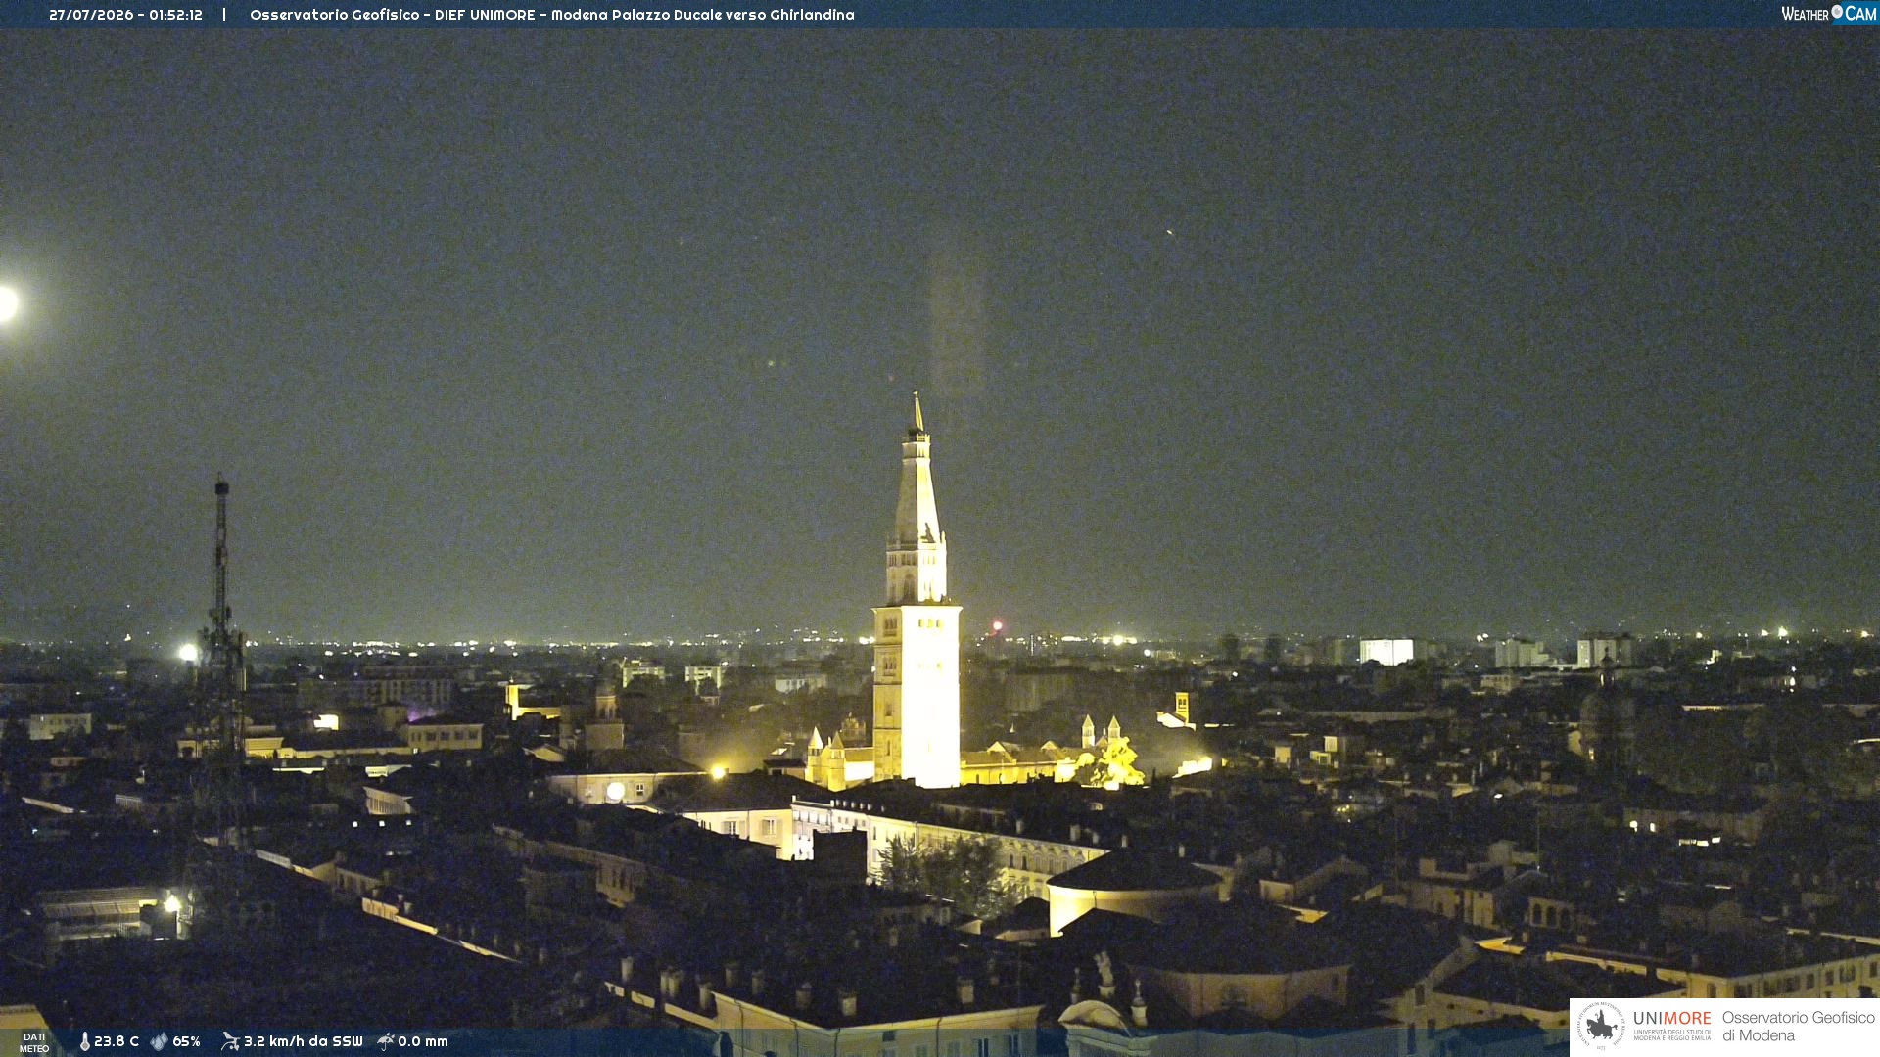Image resolution: width=1880 pixels, height=1057 pixels.
Task: Click the UNIMORE university seal logo
Action: [1601, 1027]
